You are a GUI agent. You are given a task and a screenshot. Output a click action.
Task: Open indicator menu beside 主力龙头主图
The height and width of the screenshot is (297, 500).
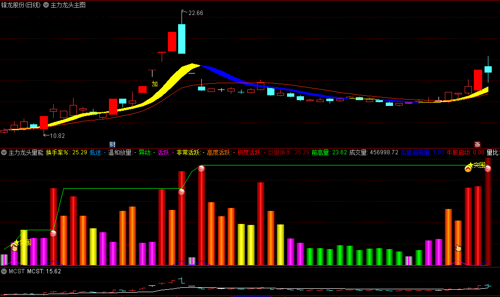[46, 5]
